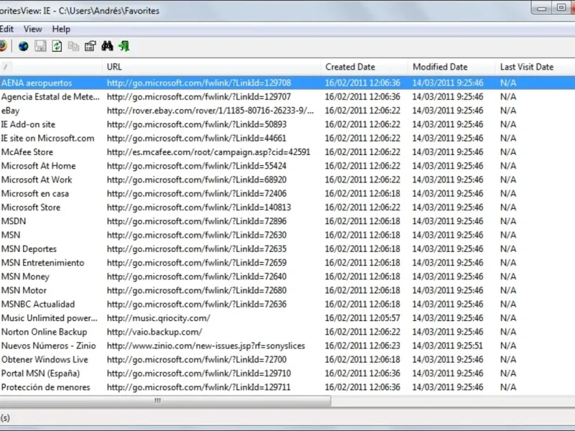Click the Firefox bookmarks toolbar icon

tap(3, 46)
